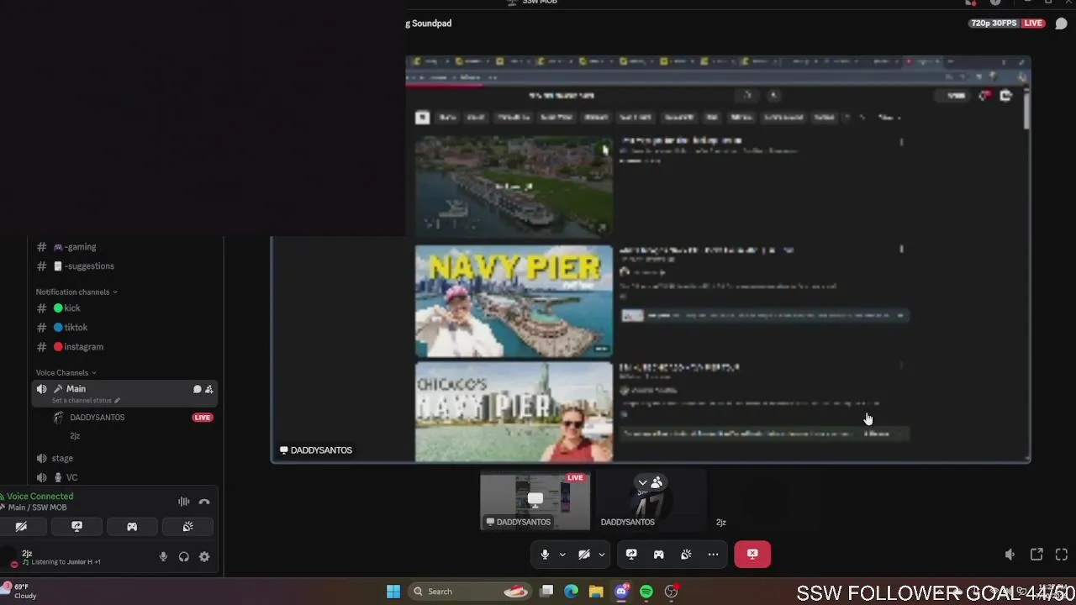The height and width of the screenshot is (605, 1076).
Task: Collapse the Voice Channels category
Action: [x=66, y=372]
